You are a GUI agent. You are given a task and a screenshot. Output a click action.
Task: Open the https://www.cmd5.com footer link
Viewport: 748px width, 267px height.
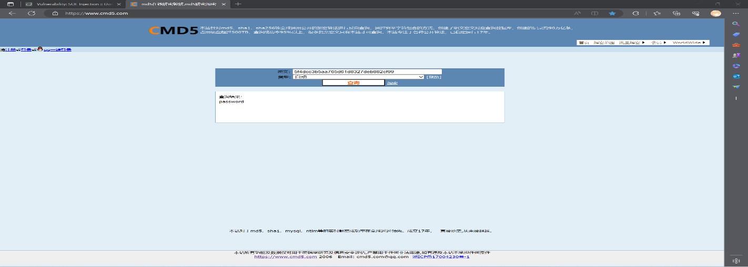point(286,257)
